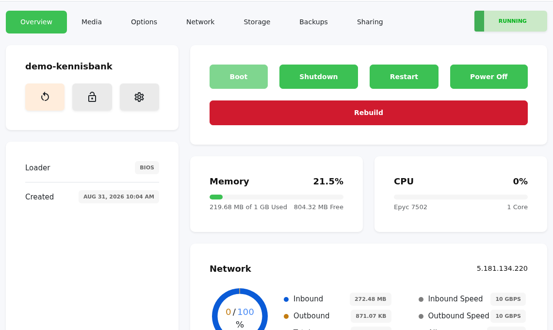Click the 871.07 KB outbound value

[x=371, y=316]
